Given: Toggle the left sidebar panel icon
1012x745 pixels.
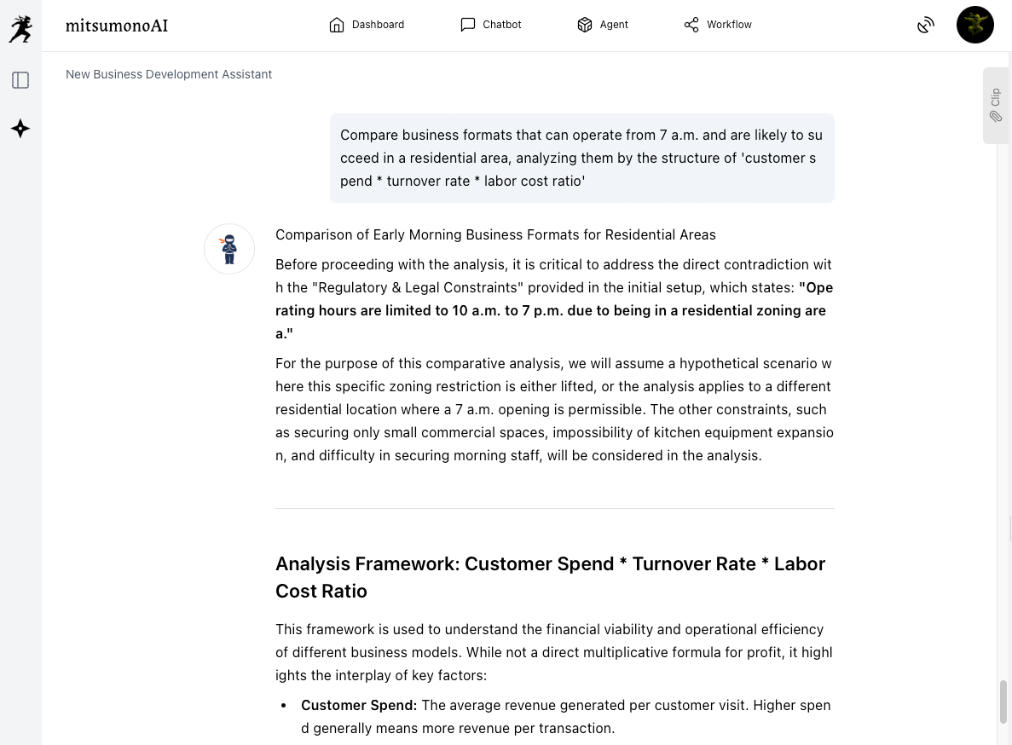Looking at the screenshot, I should tap(20, 80).
